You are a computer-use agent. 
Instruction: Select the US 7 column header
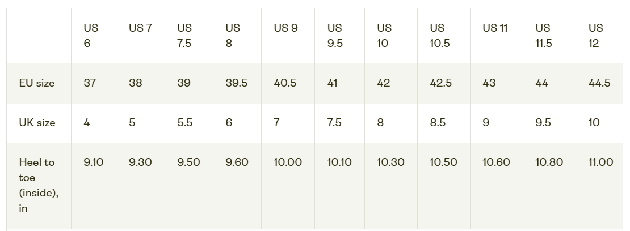pyautogui.click(x=140, y=28)
